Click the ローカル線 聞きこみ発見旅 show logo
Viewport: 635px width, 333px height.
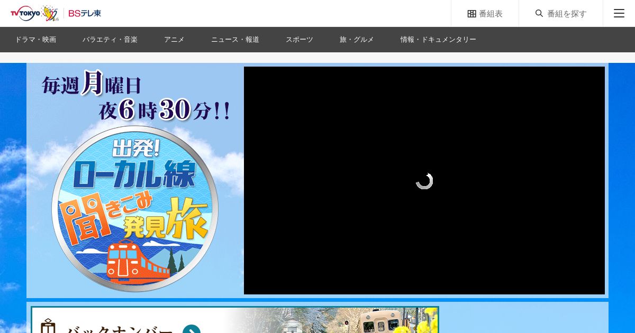point(135,208)
